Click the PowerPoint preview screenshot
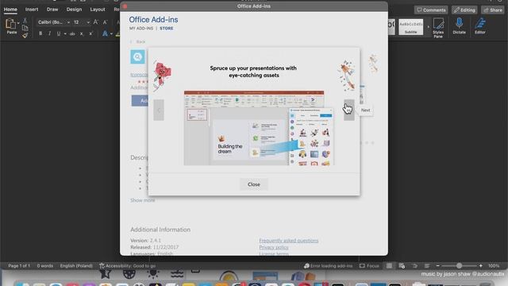This screenshot has height=286, width=508. (259, 128)
